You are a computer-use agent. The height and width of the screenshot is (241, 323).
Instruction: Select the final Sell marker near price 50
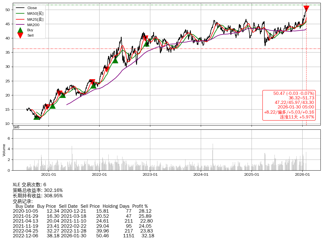click(x=306, y=9)
